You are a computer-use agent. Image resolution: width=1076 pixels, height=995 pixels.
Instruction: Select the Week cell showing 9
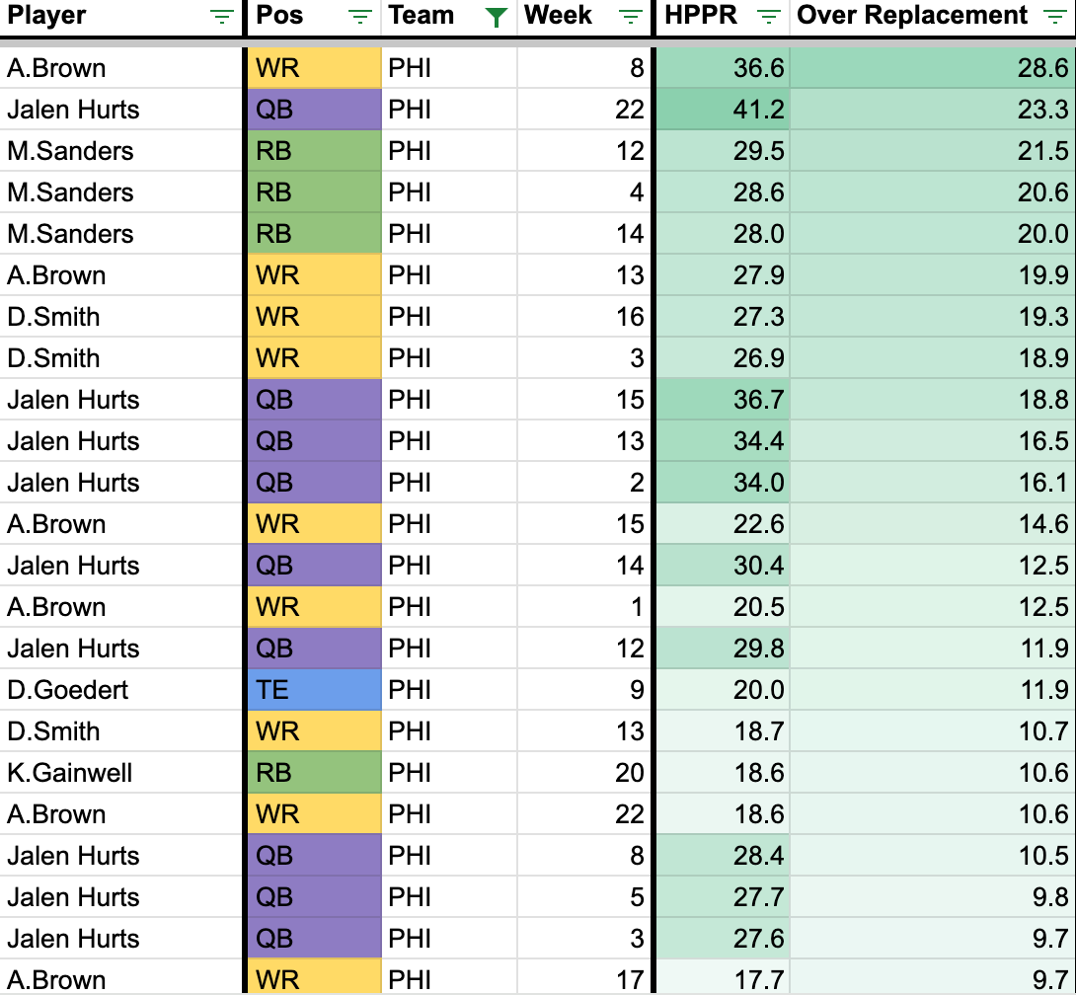[585, 690]
